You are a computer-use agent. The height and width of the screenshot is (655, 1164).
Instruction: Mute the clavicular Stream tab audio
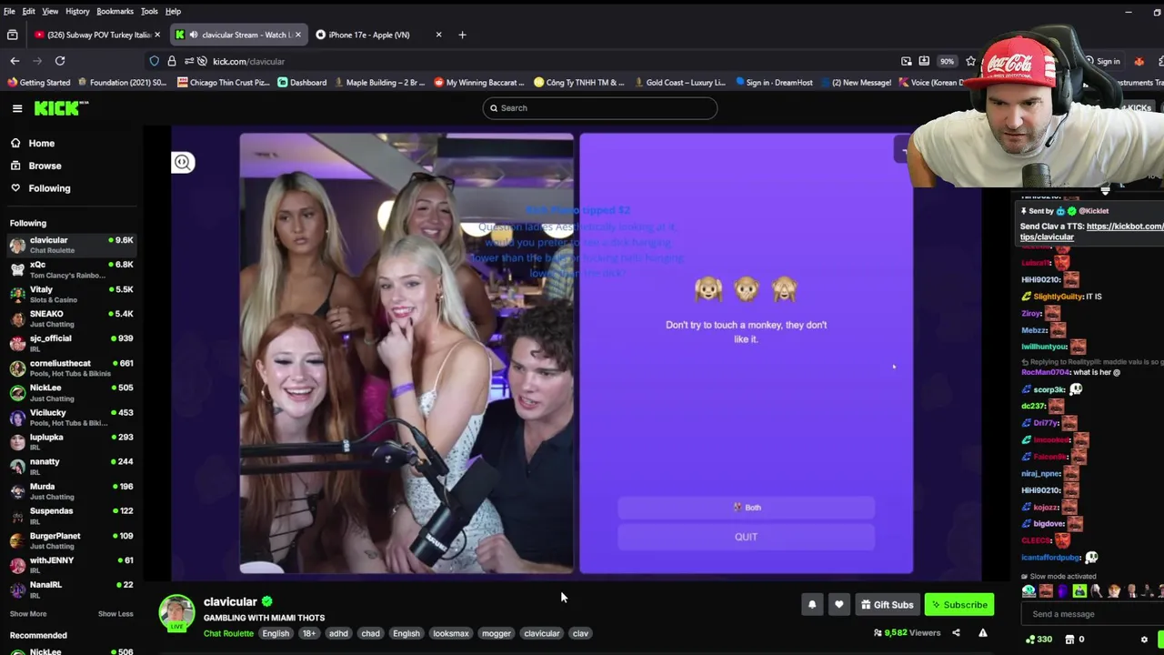click(x=193, y=35)
